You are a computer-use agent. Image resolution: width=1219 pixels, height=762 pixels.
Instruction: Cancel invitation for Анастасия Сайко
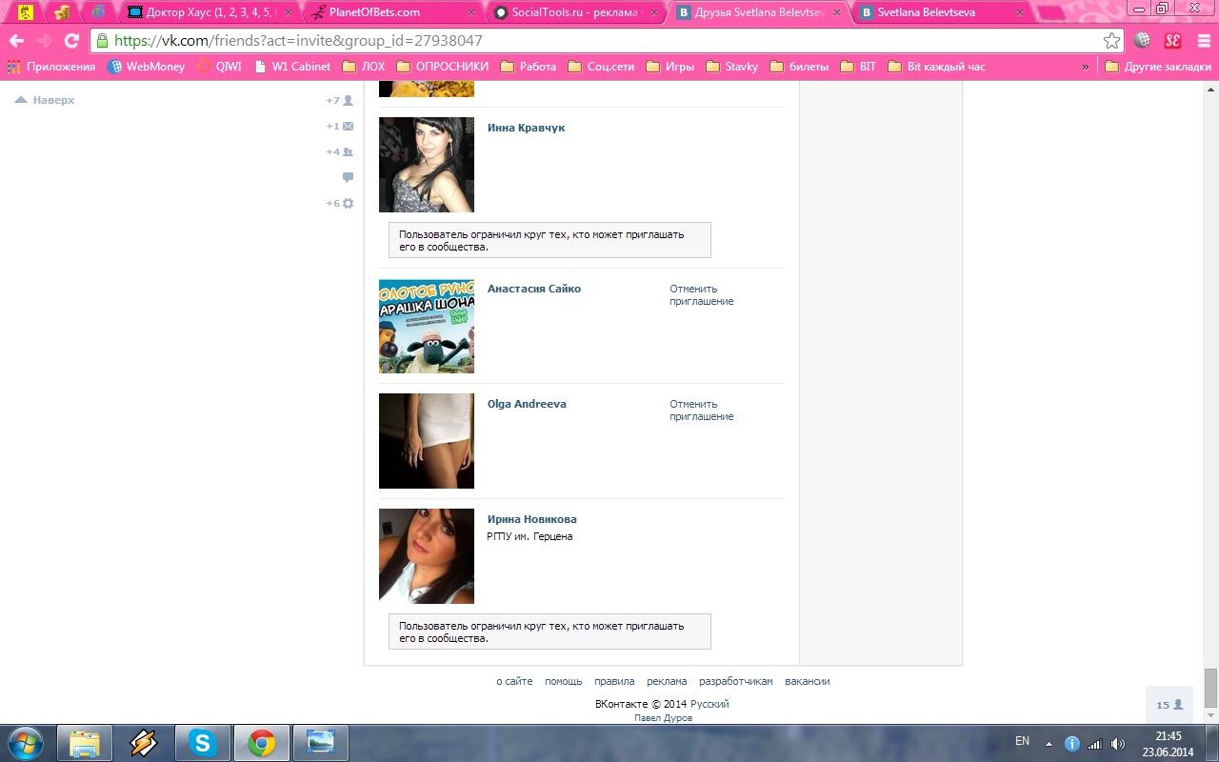click(x=701, y=295)
